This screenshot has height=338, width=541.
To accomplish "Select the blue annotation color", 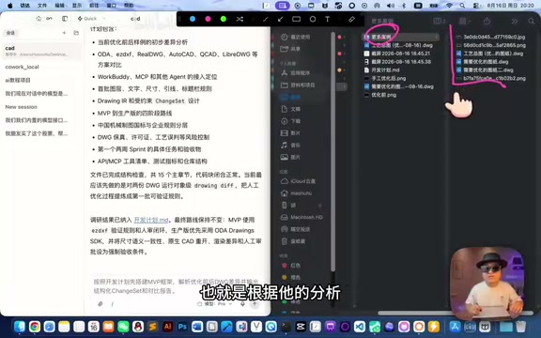I will coord(193,19).
